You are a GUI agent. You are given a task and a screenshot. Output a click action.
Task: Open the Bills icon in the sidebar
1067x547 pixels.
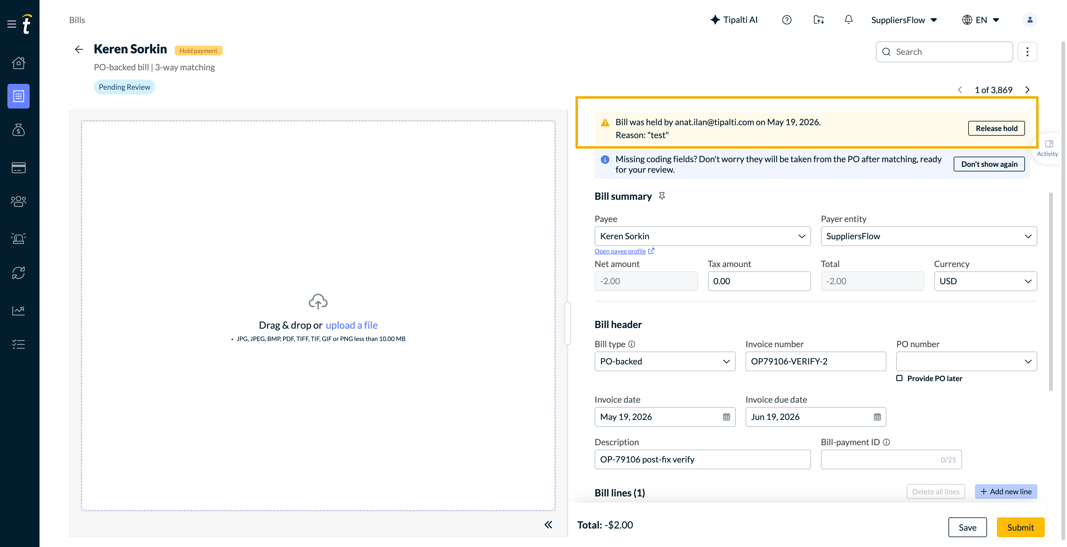[x=18, y=96]
